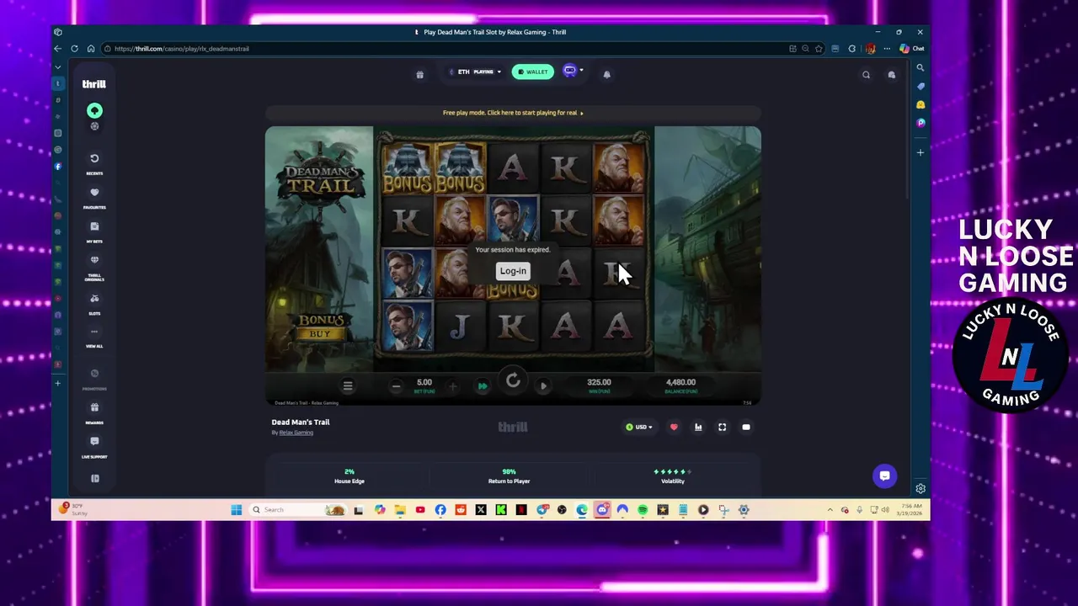The image size is (1078, 606).
Task: Increase the bet with the plus button
Action: point(452,386)
